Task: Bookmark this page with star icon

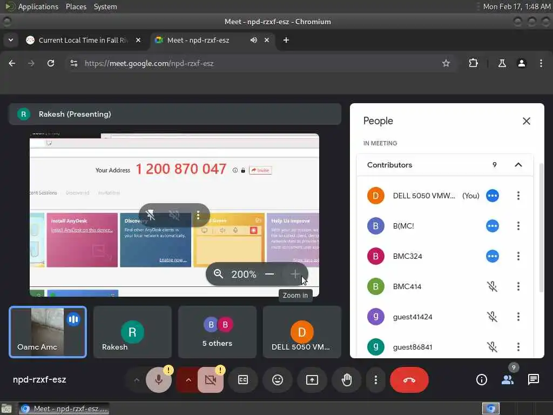Action: pos(446,63)
